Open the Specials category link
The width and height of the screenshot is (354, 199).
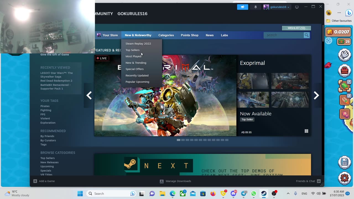[x=46, y=171]
